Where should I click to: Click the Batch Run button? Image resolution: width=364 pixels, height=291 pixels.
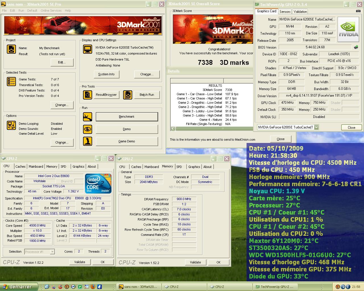[x=147, y=95]
